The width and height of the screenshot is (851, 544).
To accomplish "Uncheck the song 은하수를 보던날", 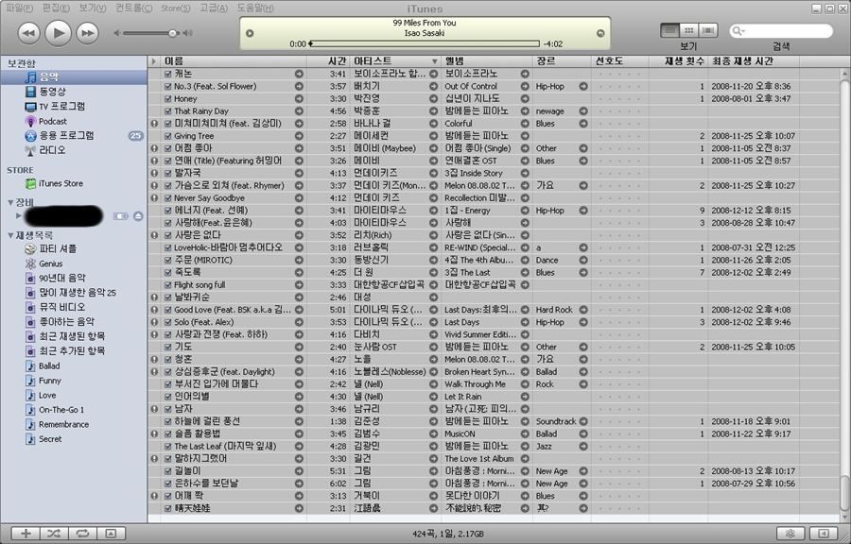I will coord(167,484).
